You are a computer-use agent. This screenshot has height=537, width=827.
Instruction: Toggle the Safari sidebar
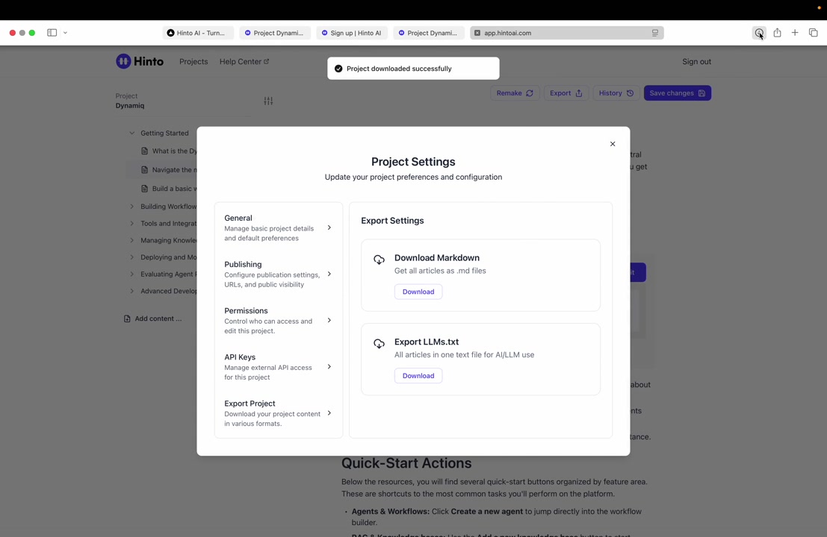tap(52, 33)
